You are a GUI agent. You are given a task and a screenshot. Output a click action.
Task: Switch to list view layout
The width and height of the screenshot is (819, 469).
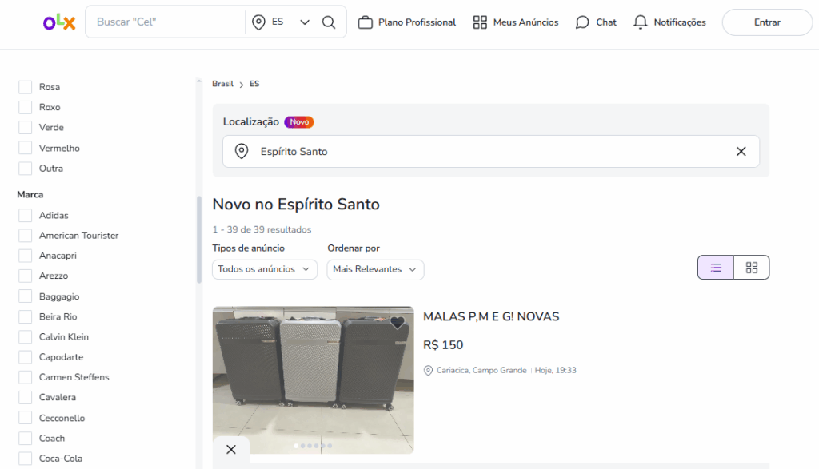tap(716, 268)
